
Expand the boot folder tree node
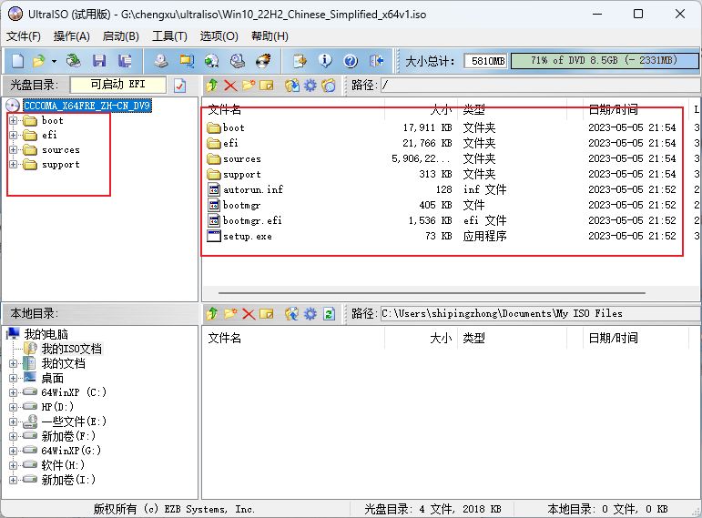pyautogui.click(x=14, y=121)
